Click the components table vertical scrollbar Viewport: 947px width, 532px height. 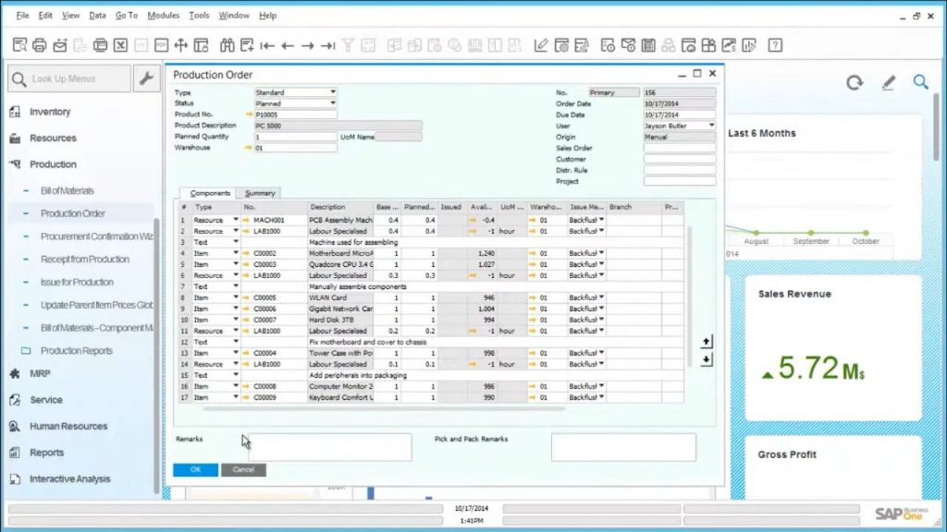pyautogui.click(x=689, y=296)
